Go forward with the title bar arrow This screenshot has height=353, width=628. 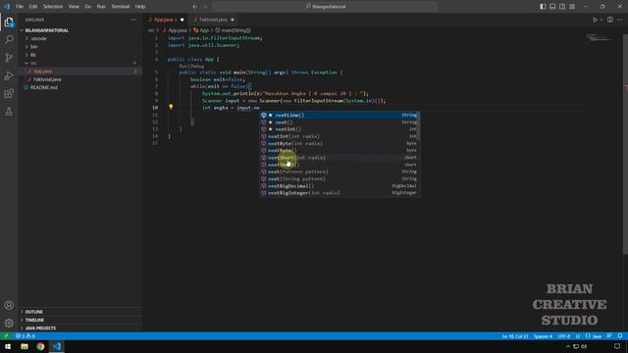click(x=205, y=7)
